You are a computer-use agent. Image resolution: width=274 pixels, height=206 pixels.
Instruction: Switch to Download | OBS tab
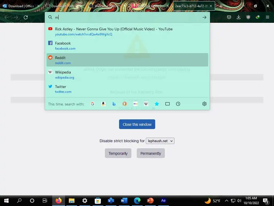click(64, 6)
